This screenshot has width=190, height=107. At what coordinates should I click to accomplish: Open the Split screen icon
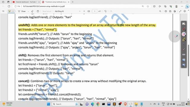pos(154,6)
